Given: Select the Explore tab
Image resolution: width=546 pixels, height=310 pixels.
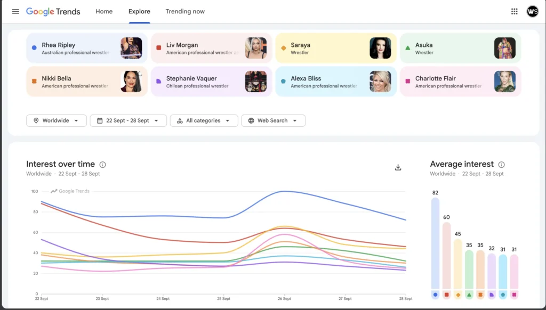Looking at the screenshot, I should click(139, 12).
